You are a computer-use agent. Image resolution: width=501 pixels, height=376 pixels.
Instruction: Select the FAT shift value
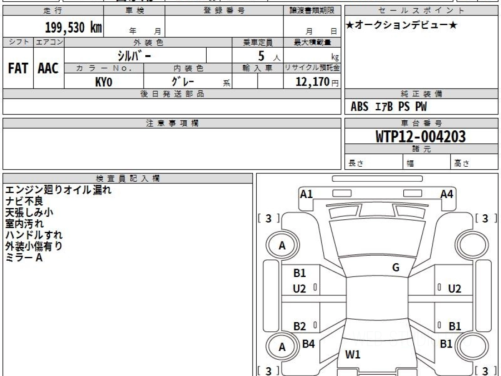pos(18,68)
